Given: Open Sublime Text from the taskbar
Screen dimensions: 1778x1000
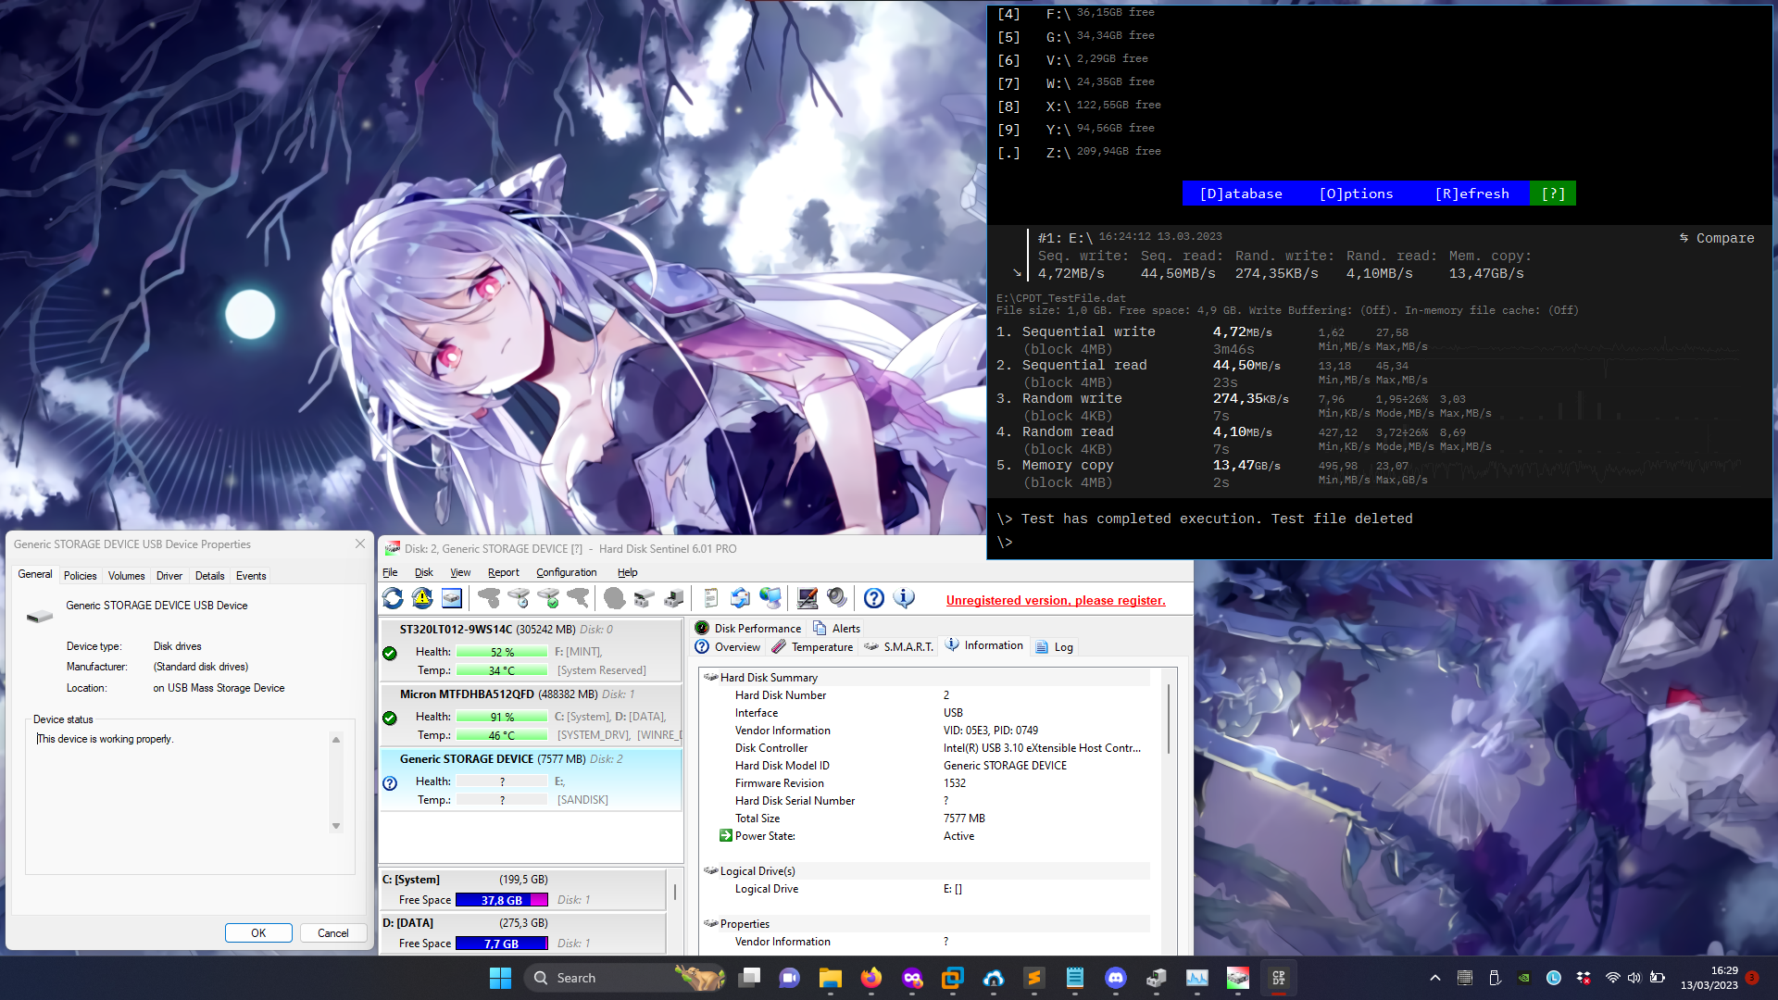Looking at the screenshot, I should [x=1034, y=978].
